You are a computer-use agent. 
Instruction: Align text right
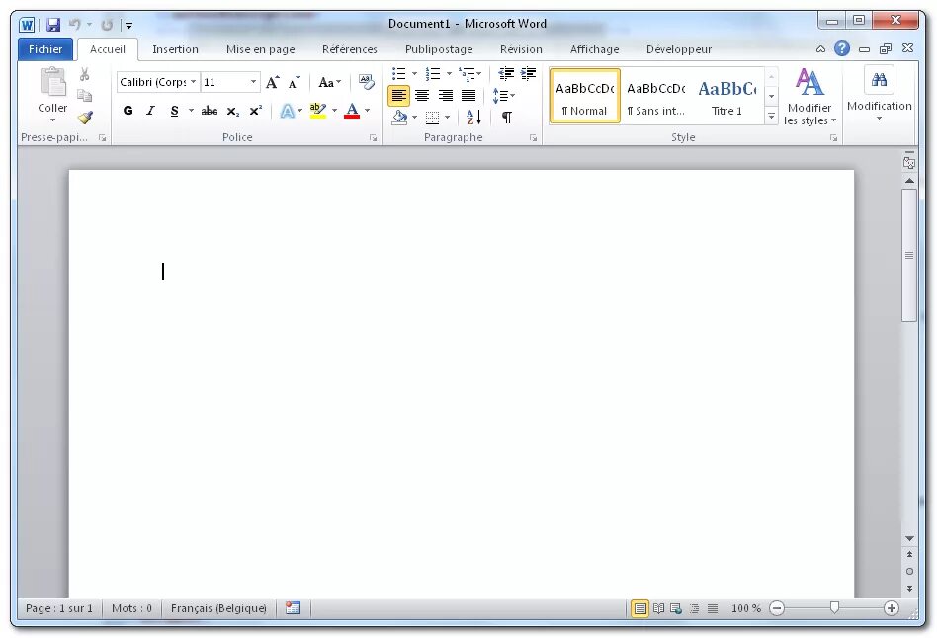[445, 96]
